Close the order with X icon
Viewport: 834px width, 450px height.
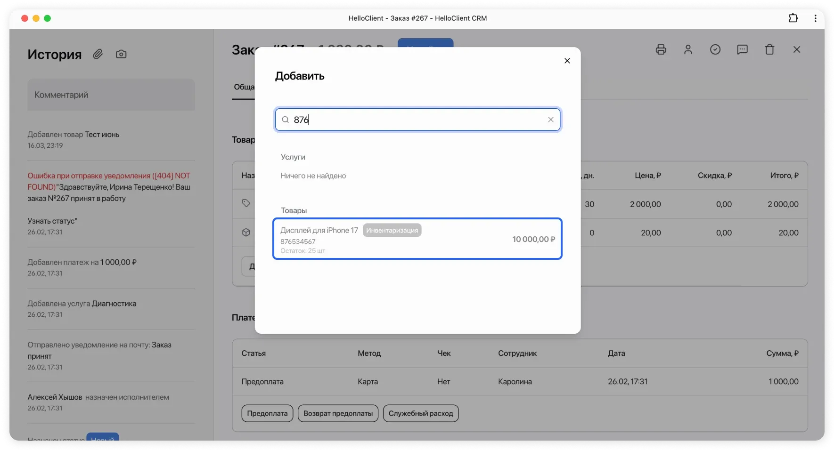(x=797, y=49)
